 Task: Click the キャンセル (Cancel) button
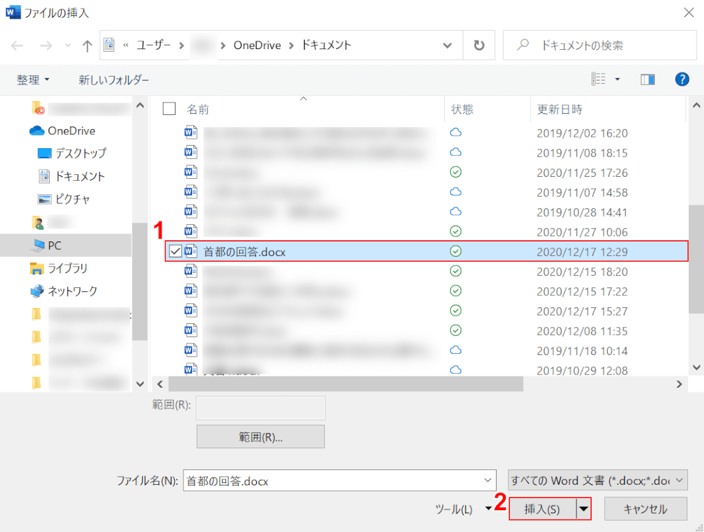(x=645, y=509)
